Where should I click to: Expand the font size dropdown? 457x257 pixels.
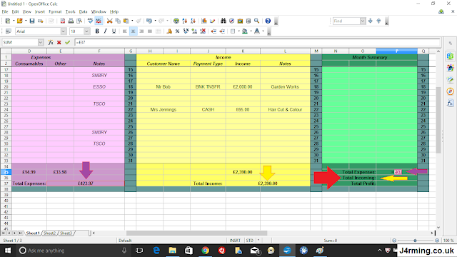click(x=87, y=31)
